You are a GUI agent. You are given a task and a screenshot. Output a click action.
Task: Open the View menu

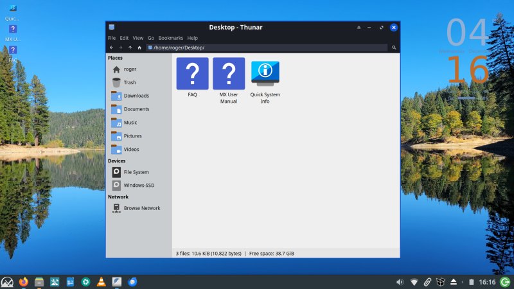(x=138, y=38)
